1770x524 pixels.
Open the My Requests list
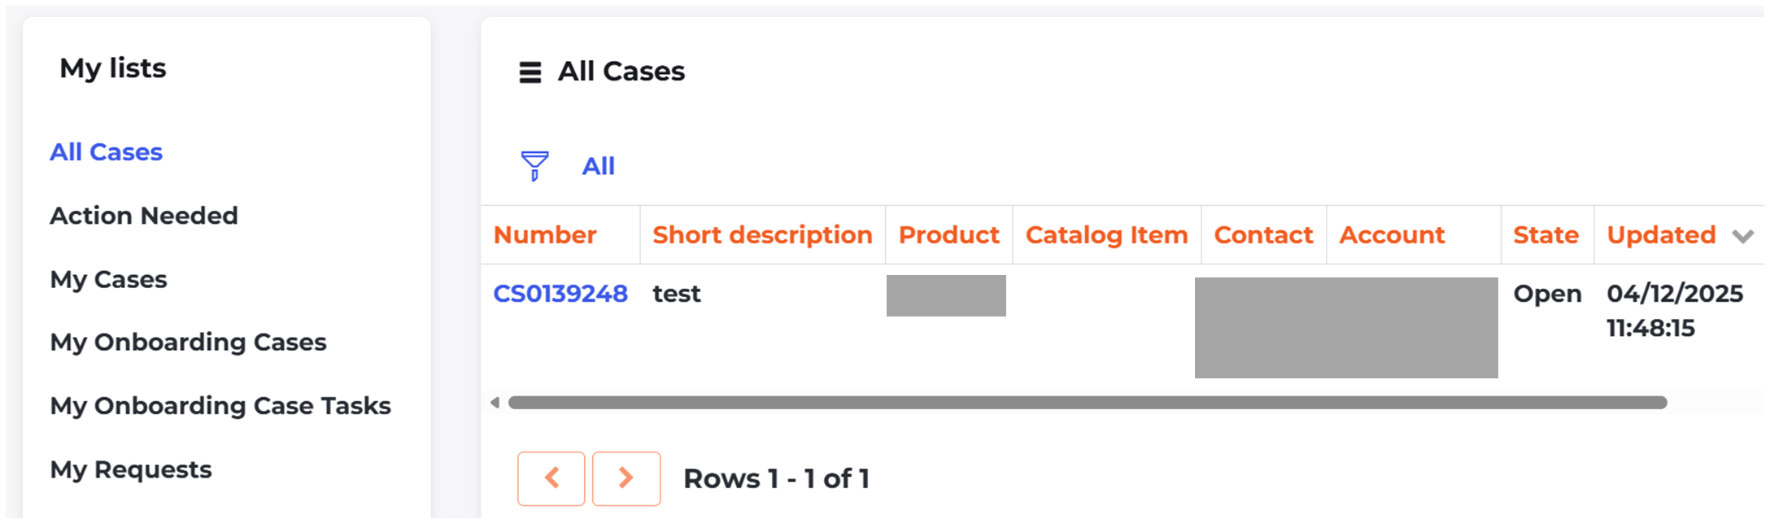pos(131,469)
